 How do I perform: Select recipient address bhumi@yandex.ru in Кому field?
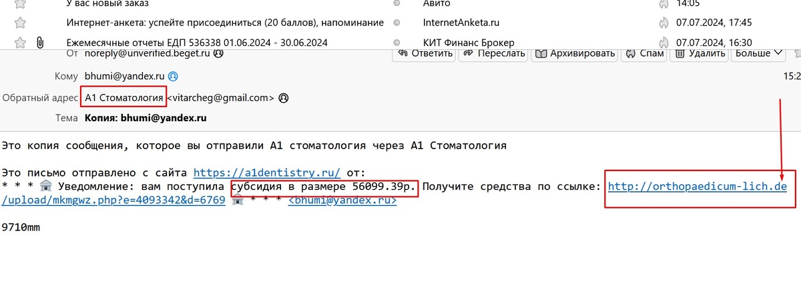point(125,76)
